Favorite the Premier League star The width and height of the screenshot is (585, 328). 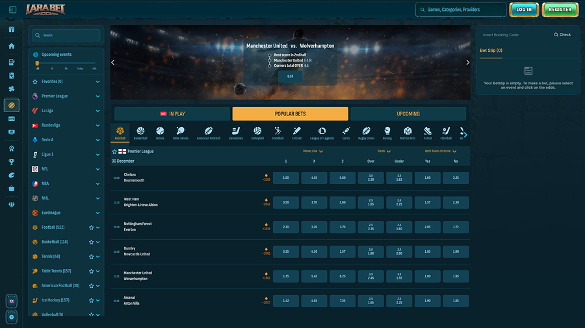(x=114, y=151)
